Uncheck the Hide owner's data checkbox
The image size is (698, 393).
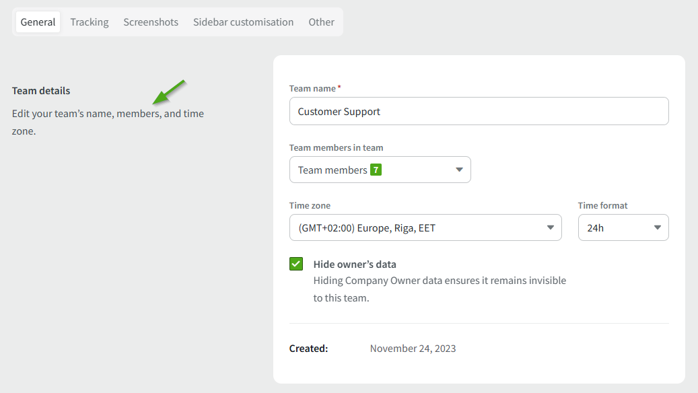tap(296, 264)
